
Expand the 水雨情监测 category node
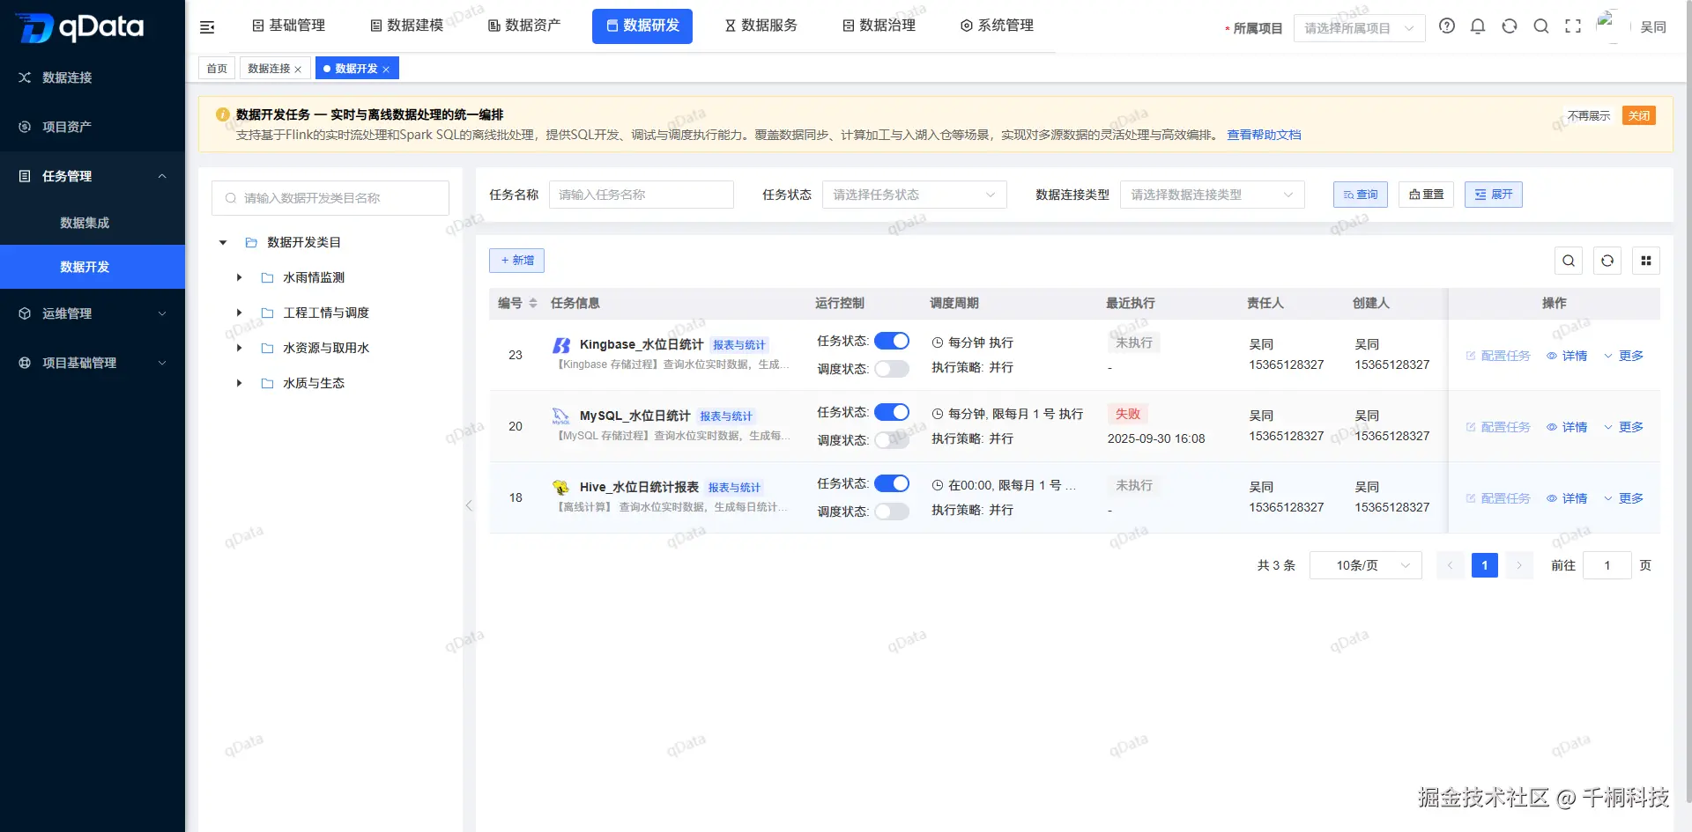point(238,277)
